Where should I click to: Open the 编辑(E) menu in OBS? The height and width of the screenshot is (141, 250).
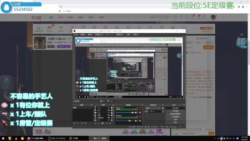coord(83,34)
